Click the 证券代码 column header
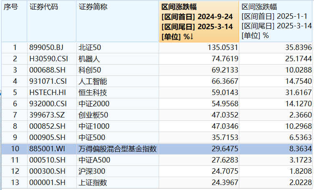Screen dimensions: 314x190 coord(52,21)
